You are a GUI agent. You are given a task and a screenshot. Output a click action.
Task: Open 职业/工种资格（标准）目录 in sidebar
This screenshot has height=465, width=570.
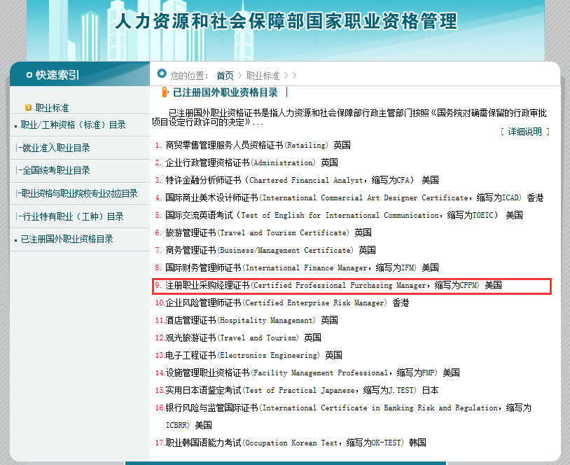pyautogui.click(x=73, y=125)
